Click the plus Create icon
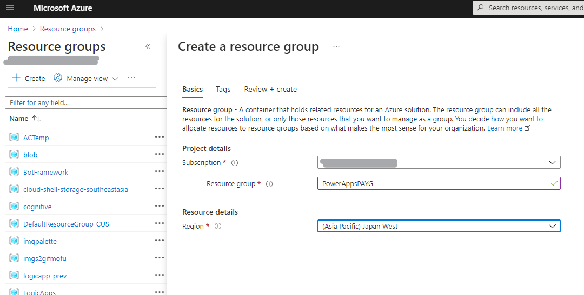584x295 pixels. click(16, 78)
